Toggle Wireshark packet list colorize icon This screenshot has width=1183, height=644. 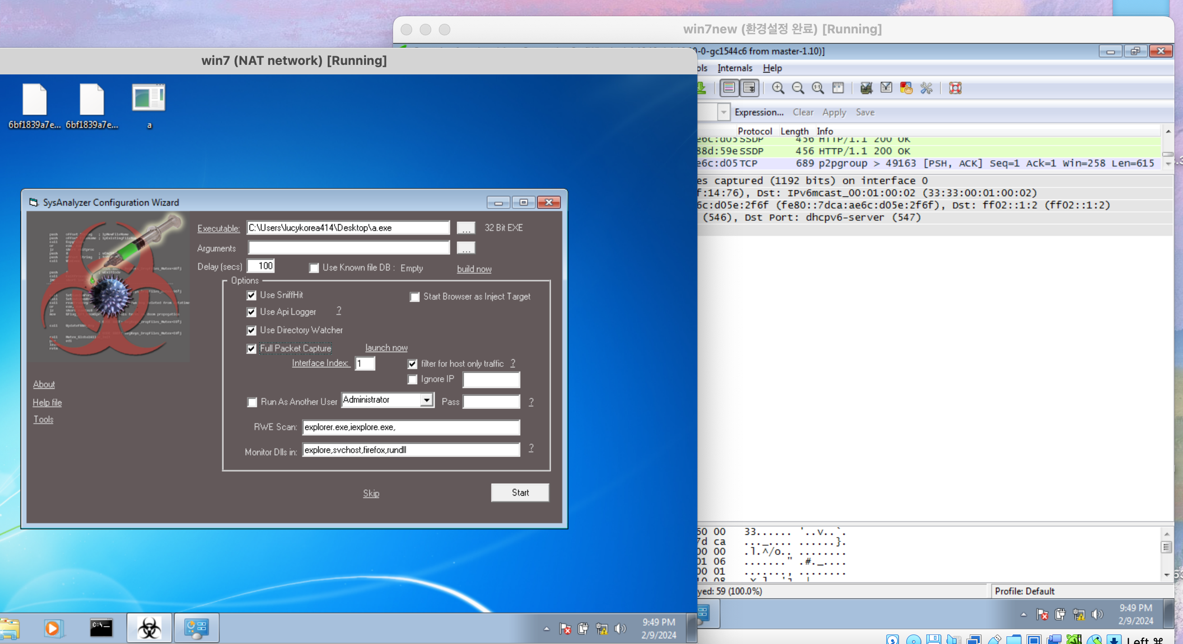pos(729,88)
